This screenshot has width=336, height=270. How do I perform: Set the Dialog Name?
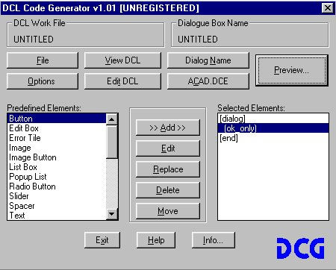coord(208,60)
